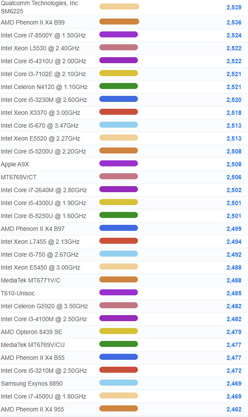This screenshot has width=248, height=417.
Task: Open Intel Core i7-8500Y @ 1.50GHz link
Action: pos(43,35)
